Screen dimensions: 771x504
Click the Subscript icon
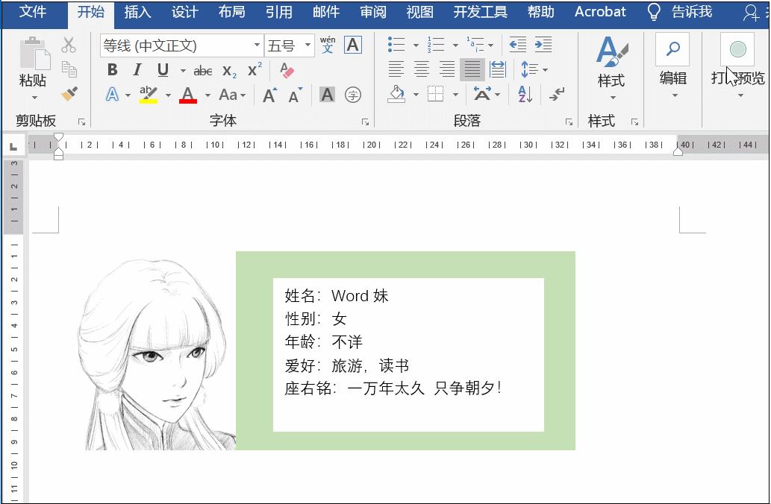(x=230, y=70)
